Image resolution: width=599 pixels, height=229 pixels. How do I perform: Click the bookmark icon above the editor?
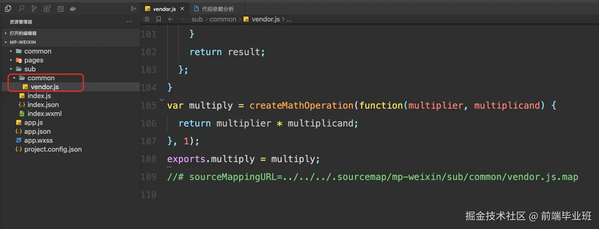click(x=159, y=19)
